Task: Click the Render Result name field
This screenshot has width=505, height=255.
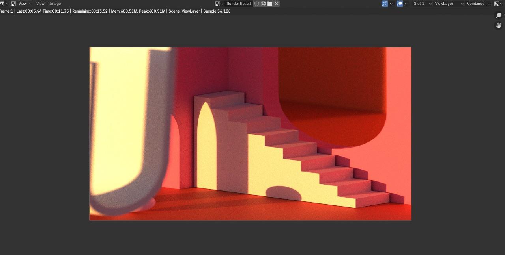Action: [239, 4]
